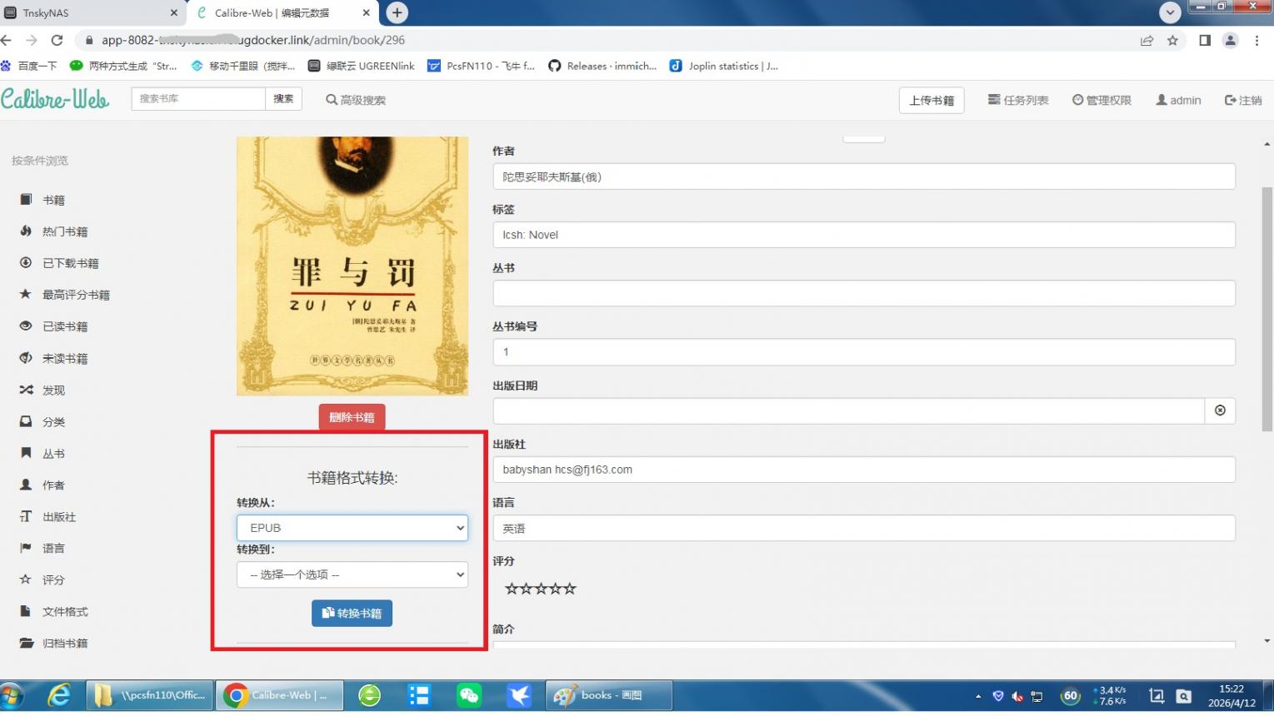Click the 发现 shuffle icon

(26, 390)
